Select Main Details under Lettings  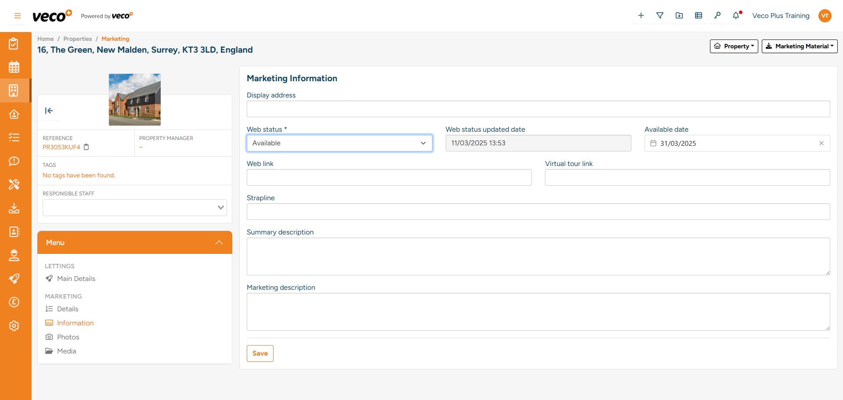click(76, 278)
